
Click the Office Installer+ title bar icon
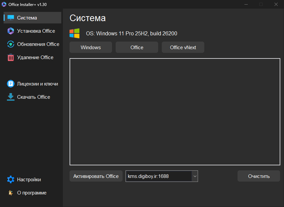click(4, 4)
